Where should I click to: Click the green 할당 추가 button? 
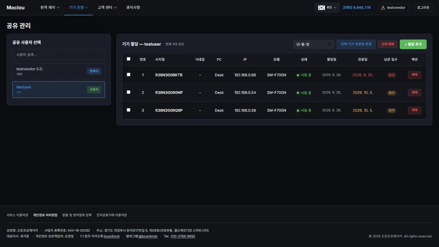413,44
